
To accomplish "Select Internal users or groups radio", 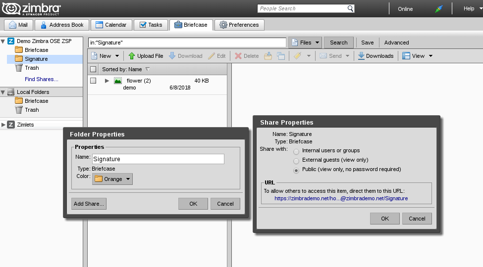I will (x=296, y=152).
